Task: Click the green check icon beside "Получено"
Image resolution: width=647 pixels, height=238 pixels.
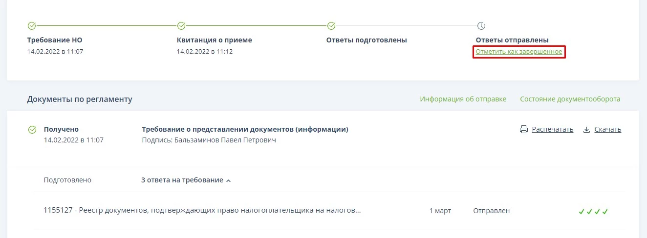Action: coord(32,130)
